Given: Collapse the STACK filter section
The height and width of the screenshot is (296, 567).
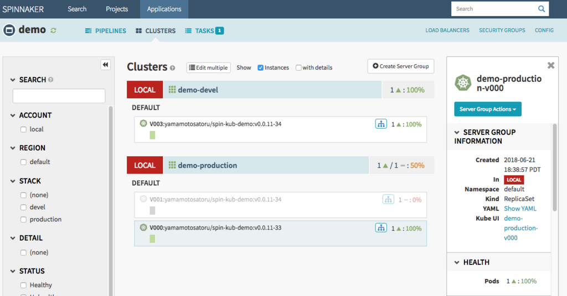Looking at the screenshot, I should point(13,181).
